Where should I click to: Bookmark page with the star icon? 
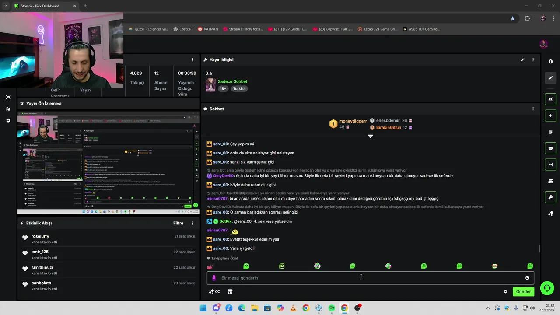pyautogui.click(x=512, y=18)
